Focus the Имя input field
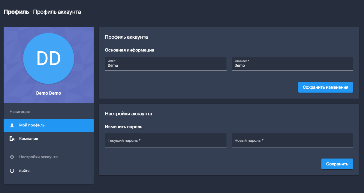Screen dimensions: 364x193 [165, 65]
